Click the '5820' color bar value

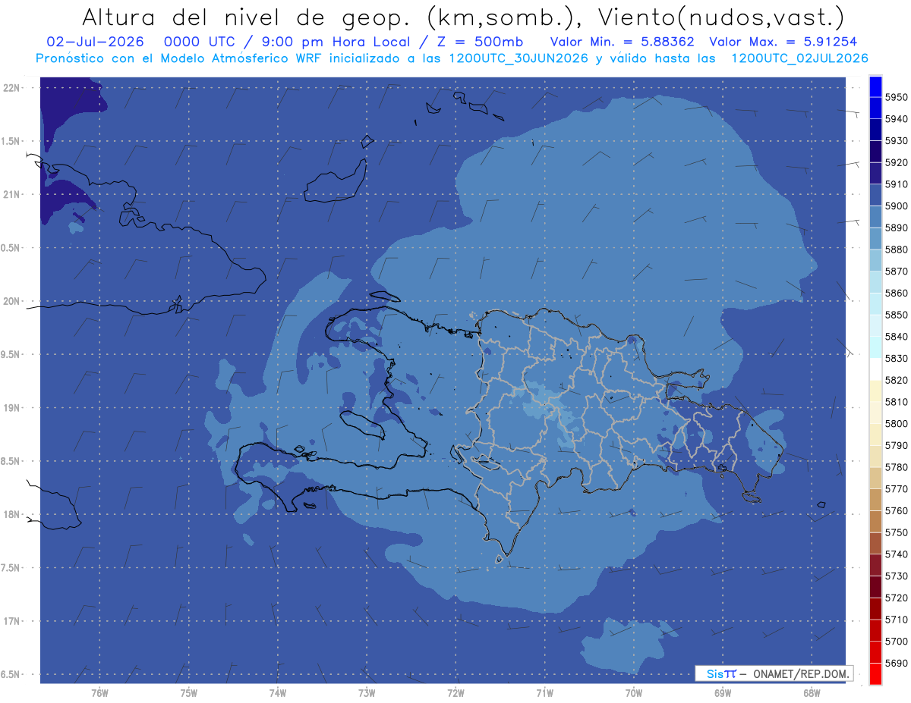(896, 380)
